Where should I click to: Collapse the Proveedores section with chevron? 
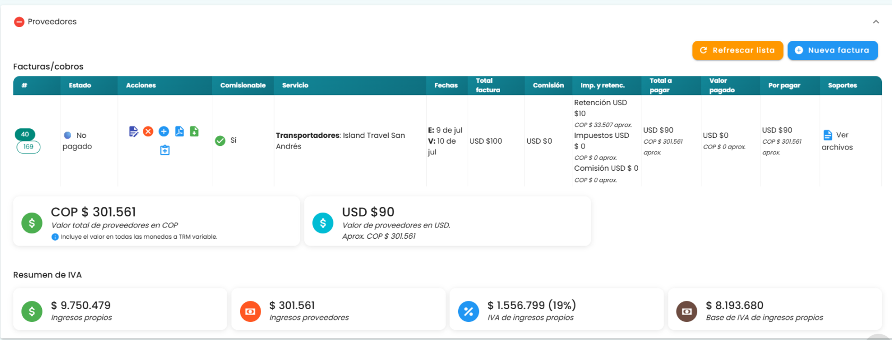coord(876,22)
